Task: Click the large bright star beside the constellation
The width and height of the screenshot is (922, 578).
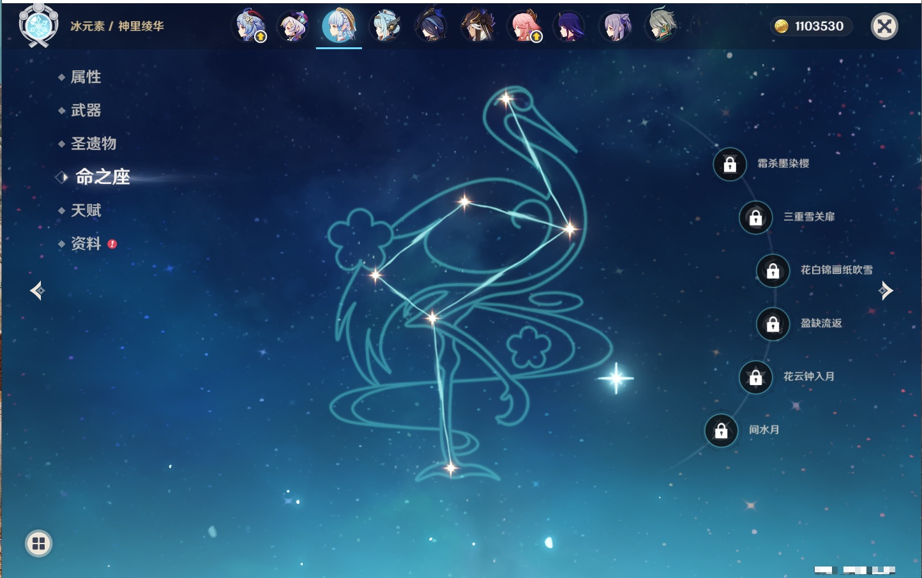Action: pyautogui.click(x=616, y=378)
